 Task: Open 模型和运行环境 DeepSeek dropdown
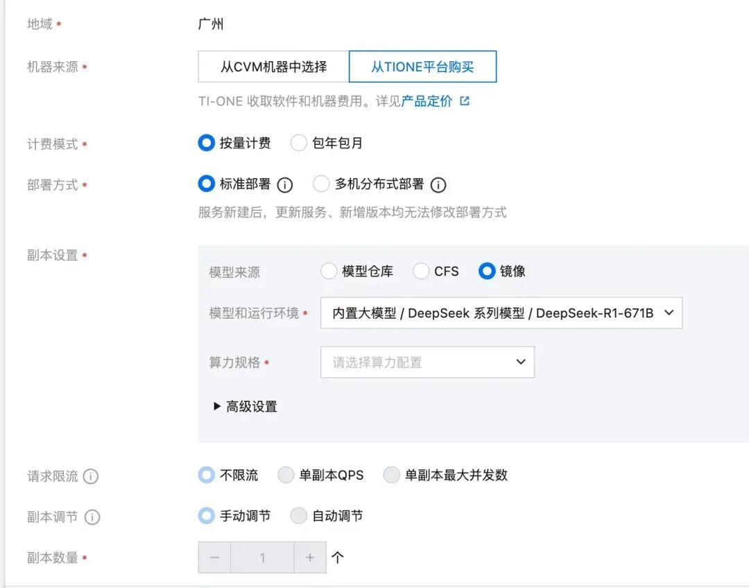(x=501, y=313)
